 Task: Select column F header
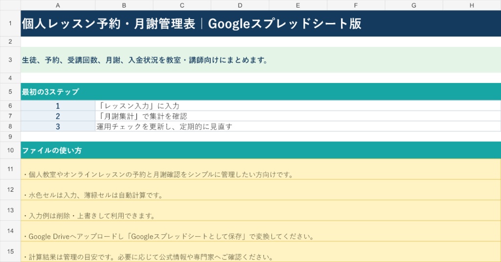pos(356,5)
